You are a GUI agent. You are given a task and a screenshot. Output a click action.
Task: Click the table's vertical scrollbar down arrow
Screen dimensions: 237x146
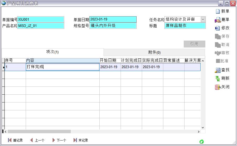(x=203, y=127)
